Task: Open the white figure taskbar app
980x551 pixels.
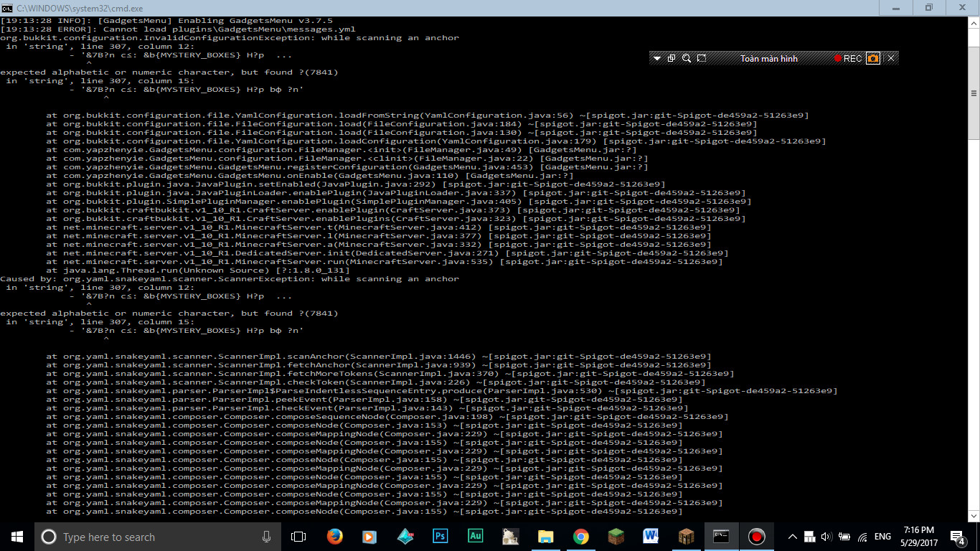Action: 510,537
